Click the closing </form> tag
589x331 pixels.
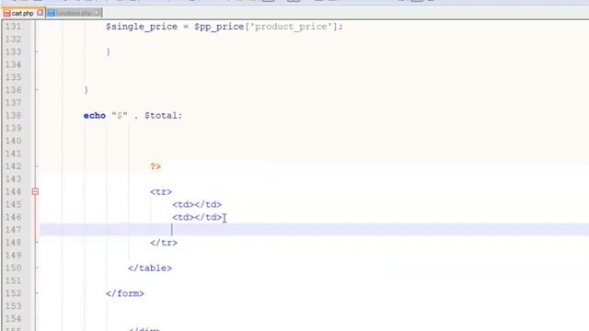point(125,293)
